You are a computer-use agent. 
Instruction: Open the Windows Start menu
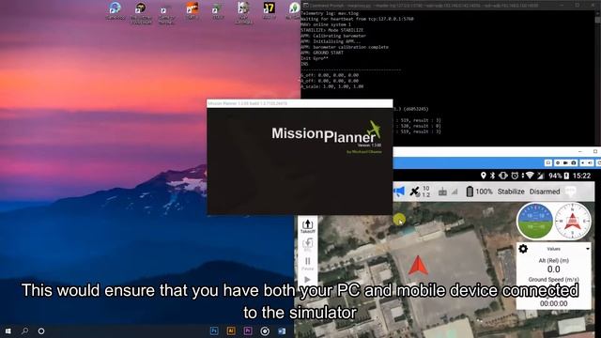[x=8, y=330]
